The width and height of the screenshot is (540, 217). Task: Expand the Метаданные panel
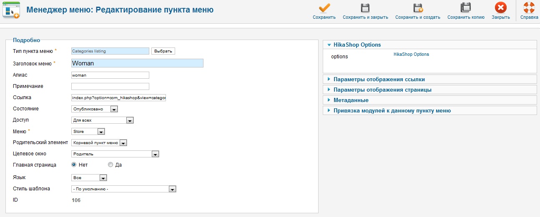coord(351,100)
